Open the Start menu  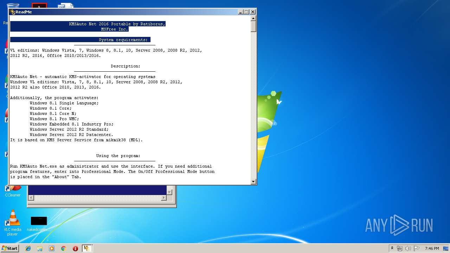click(10, 248)
